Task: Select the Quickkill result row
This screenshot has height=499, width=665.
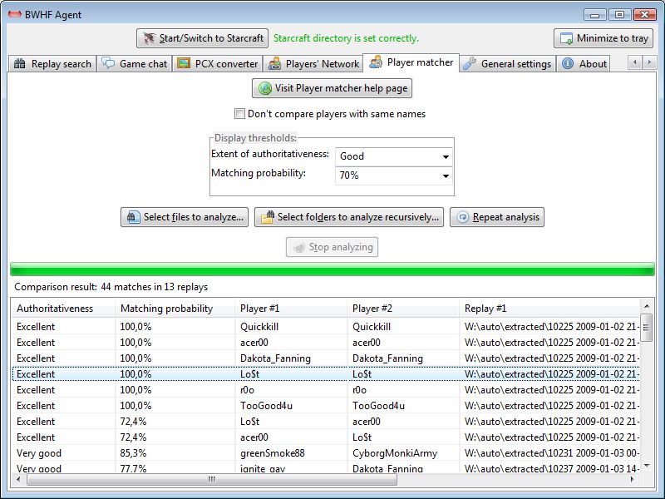Action: 326,327
